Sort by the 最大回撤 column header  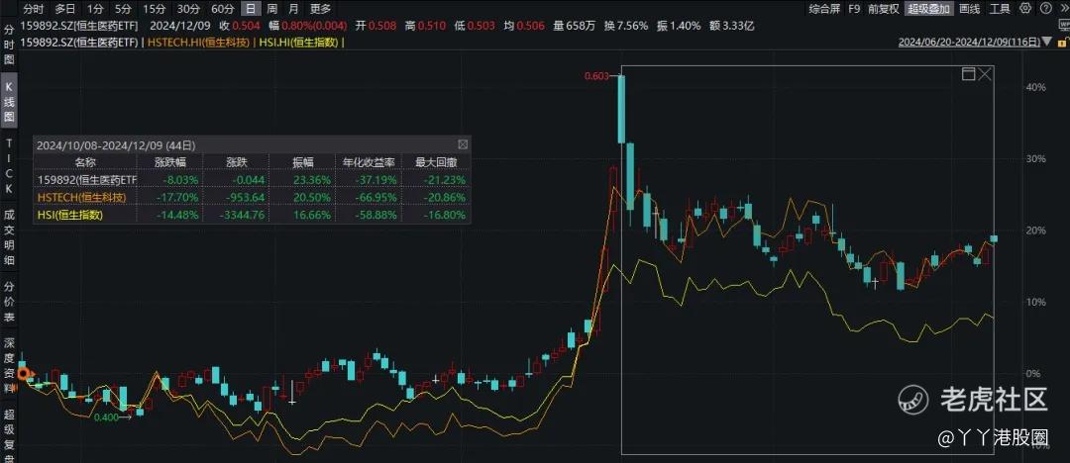coord(437,162)
